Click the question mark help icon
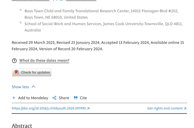The height and width of the screenshot is (128, 194). pyautogui.click(x=14, y=61)
